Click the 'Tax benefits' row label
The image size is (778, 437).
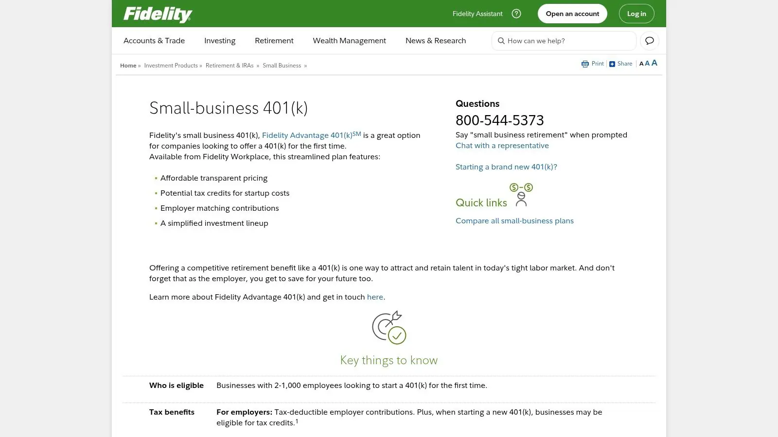[172, 412]
